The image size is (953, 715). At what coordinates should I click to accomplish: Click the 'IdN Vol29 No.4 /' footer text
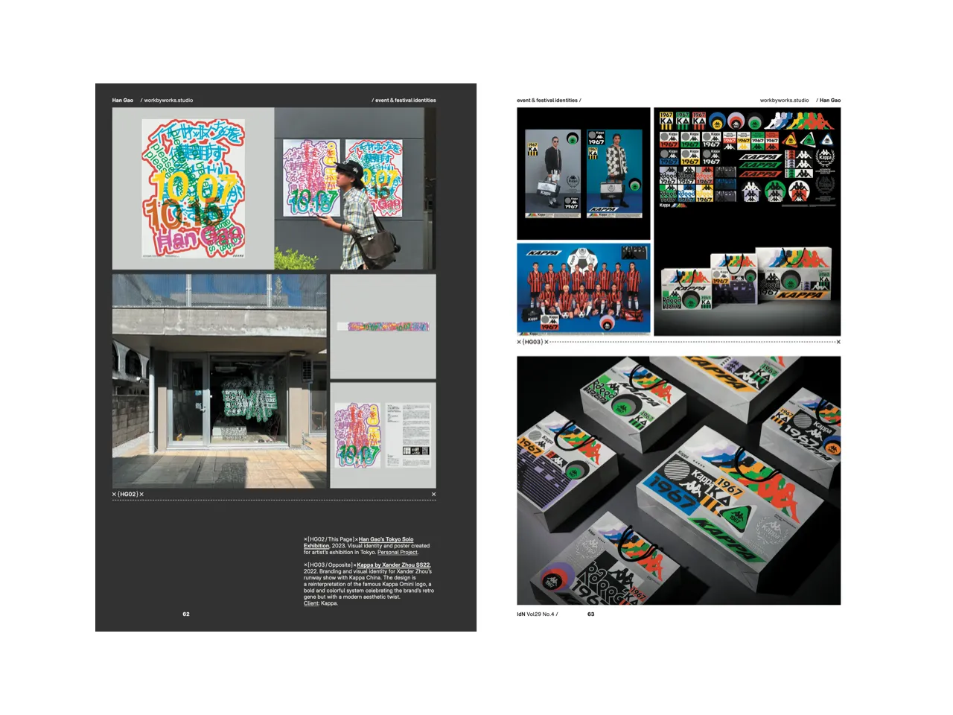538,614
